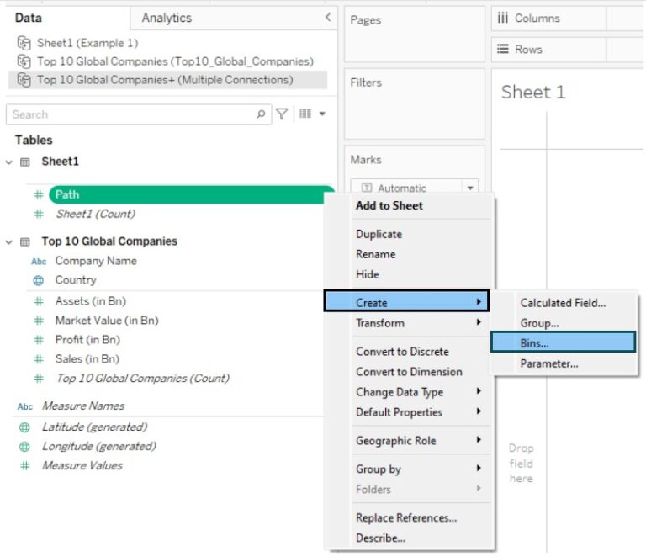Choose Duplicate from the context menu
646x557 pixels.
pyautogui.click(x=379, y=234)
